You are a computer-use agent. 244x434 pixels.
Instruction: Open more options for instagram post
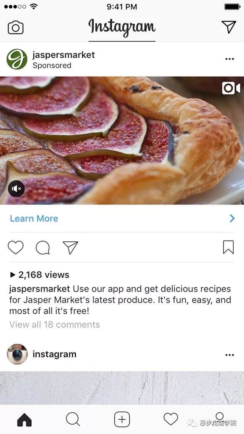point(230,355)
